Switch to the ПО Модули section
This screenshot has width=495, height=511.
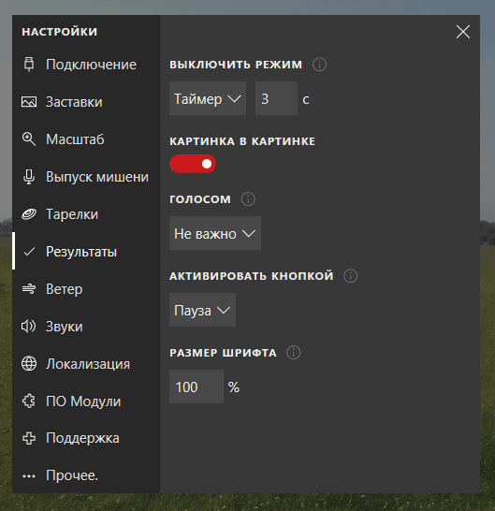86,401
